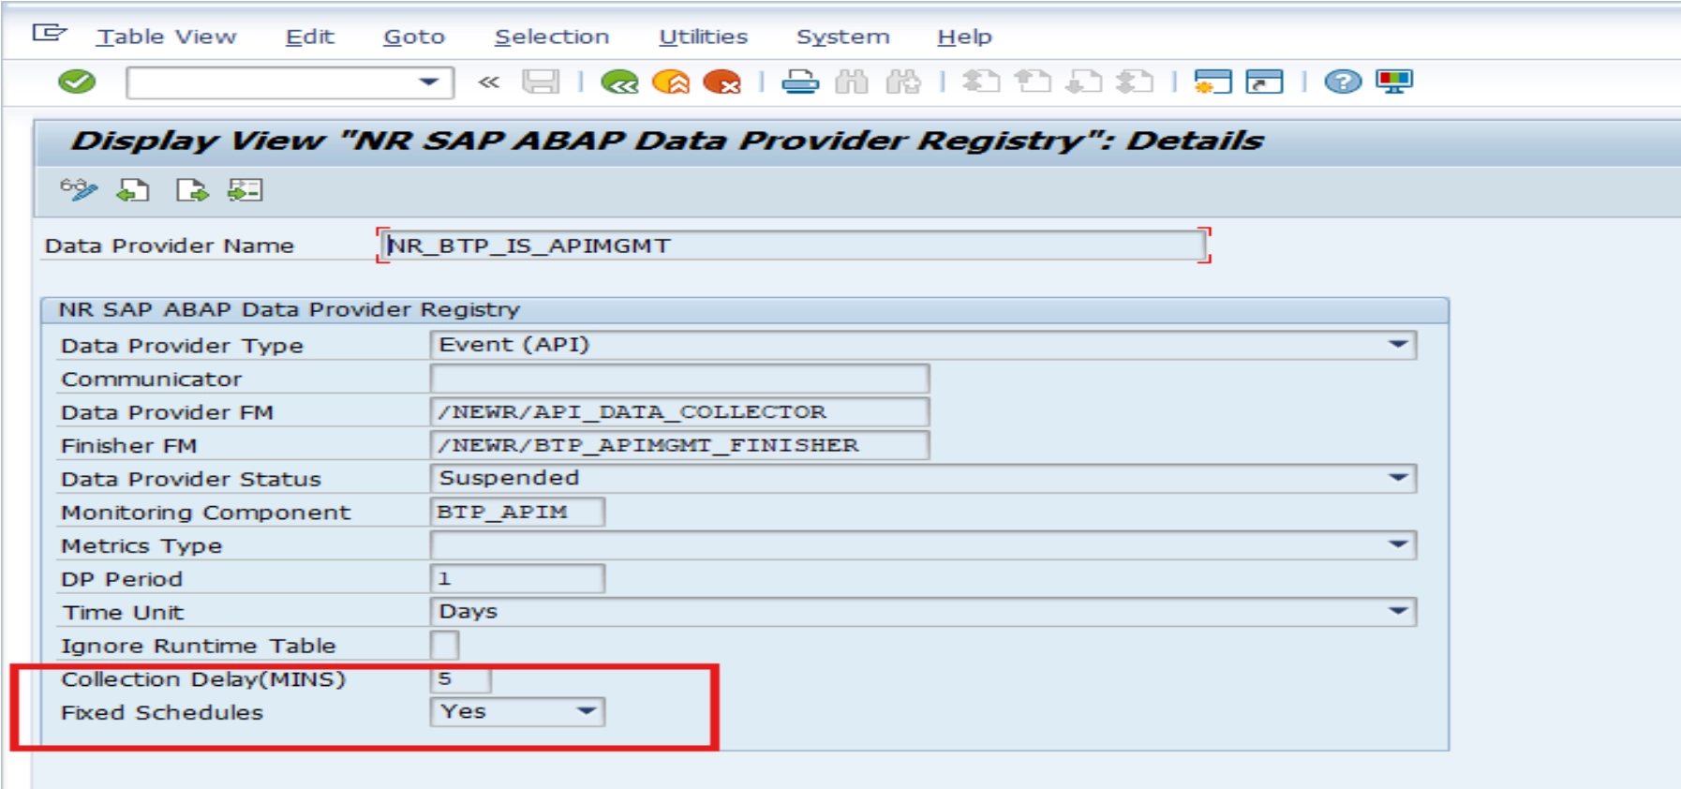Click the Print icon in toolbar
Screen dimensions: 1681x789
coord(800,82)
